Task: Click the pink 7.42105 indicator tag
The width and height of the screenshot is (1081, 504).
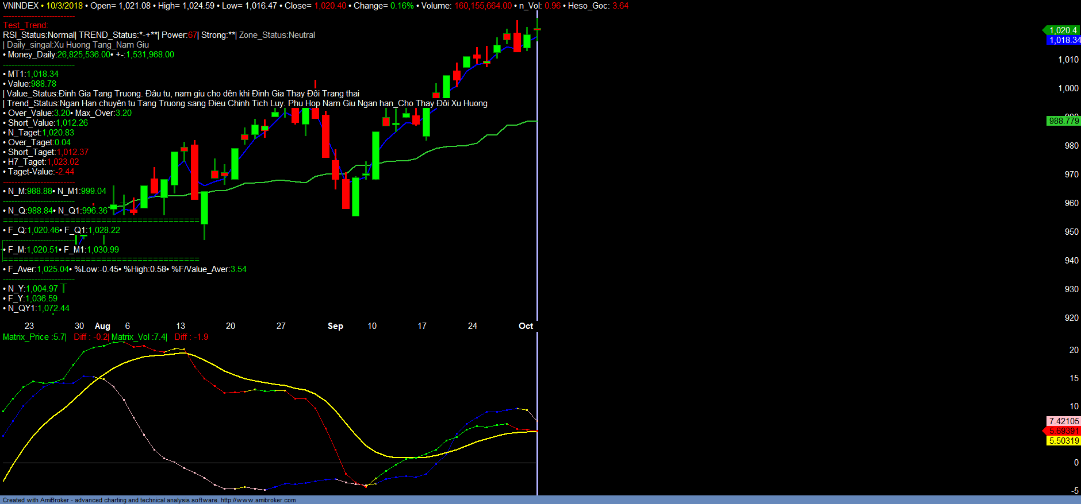Action: (x=1064, y=421)
